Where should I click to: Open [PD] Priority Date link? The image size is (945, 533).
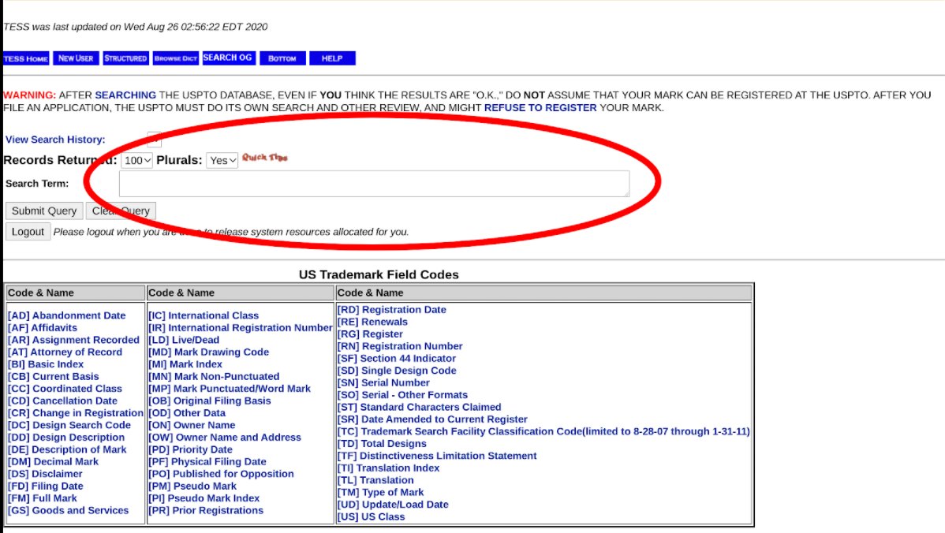190,449
